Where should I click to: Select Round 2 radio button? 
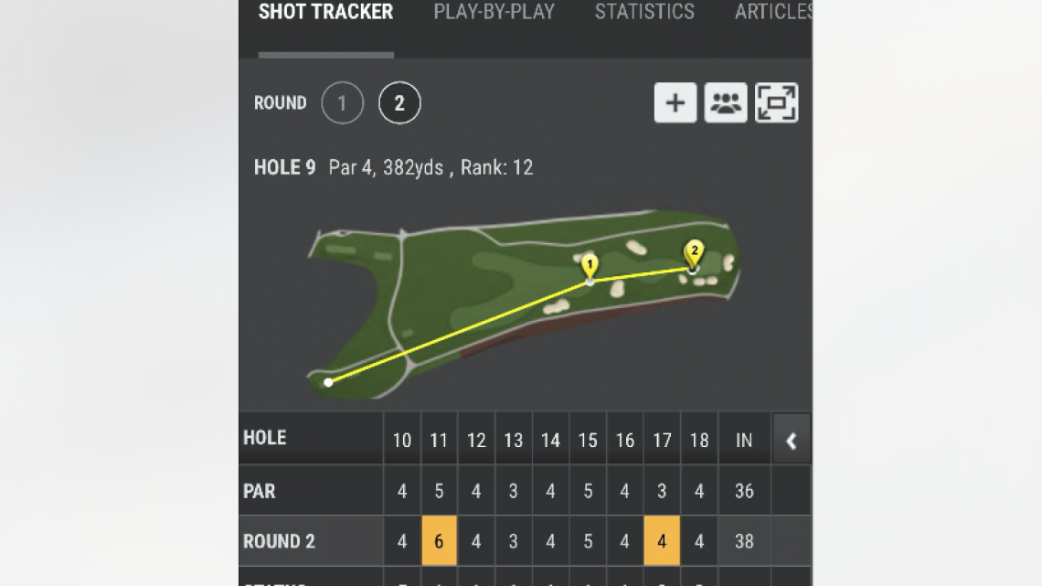(399, 104)
